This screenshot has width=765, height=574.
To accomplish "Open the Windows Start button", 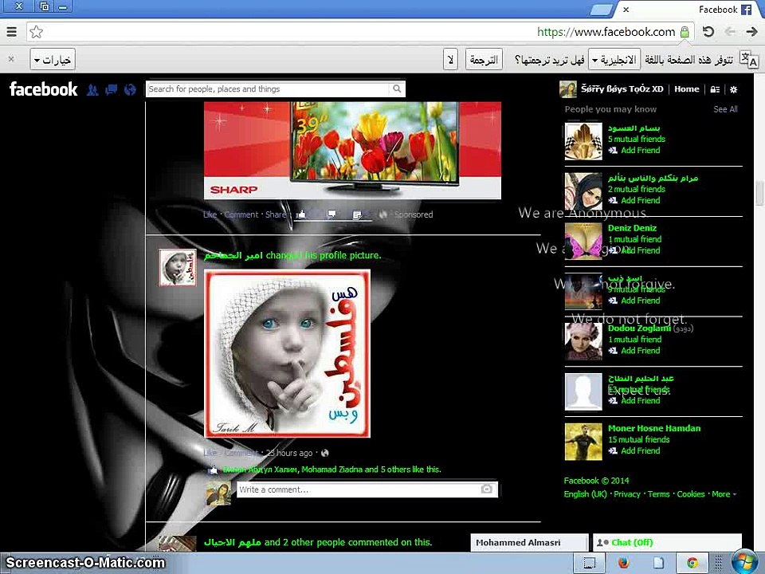I will tap(743, 561).
